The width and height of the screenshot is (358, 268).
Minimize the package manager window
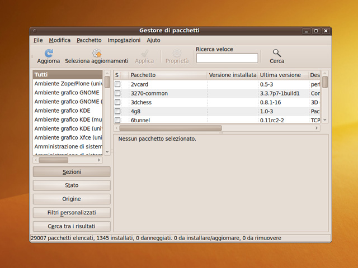[306, 31]
